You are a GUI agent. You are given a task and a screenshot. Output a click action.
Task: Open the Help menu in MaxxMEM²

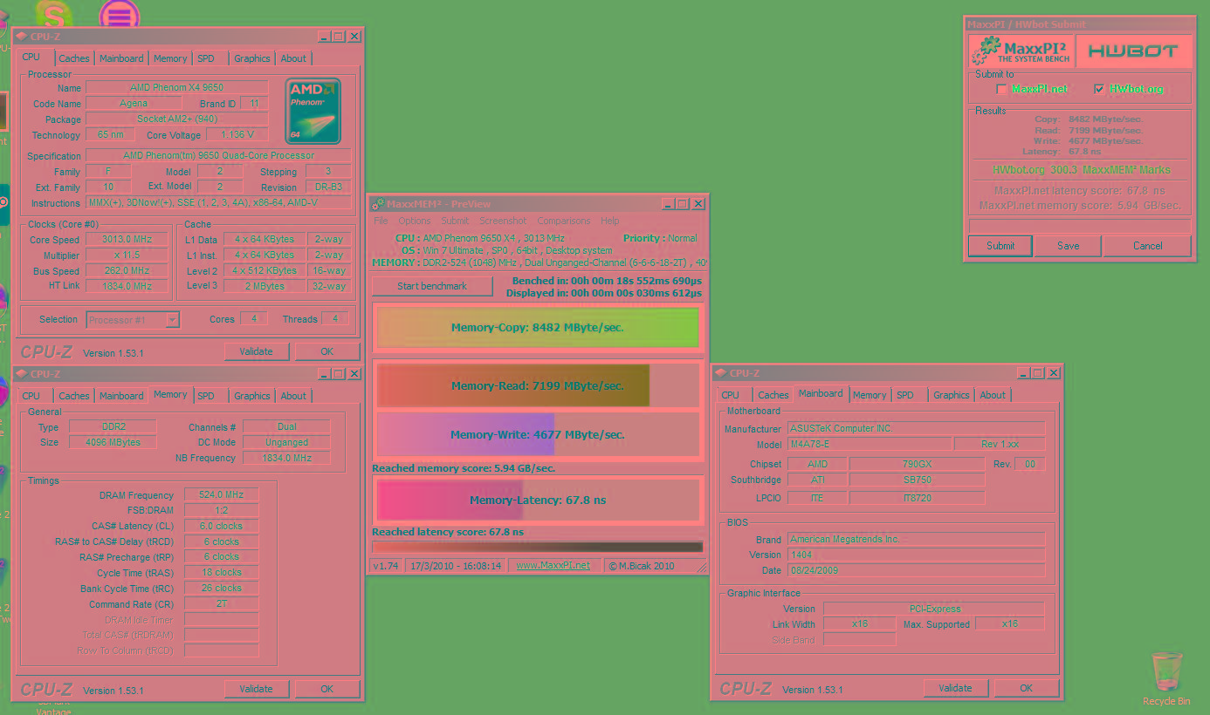[610, 221]
